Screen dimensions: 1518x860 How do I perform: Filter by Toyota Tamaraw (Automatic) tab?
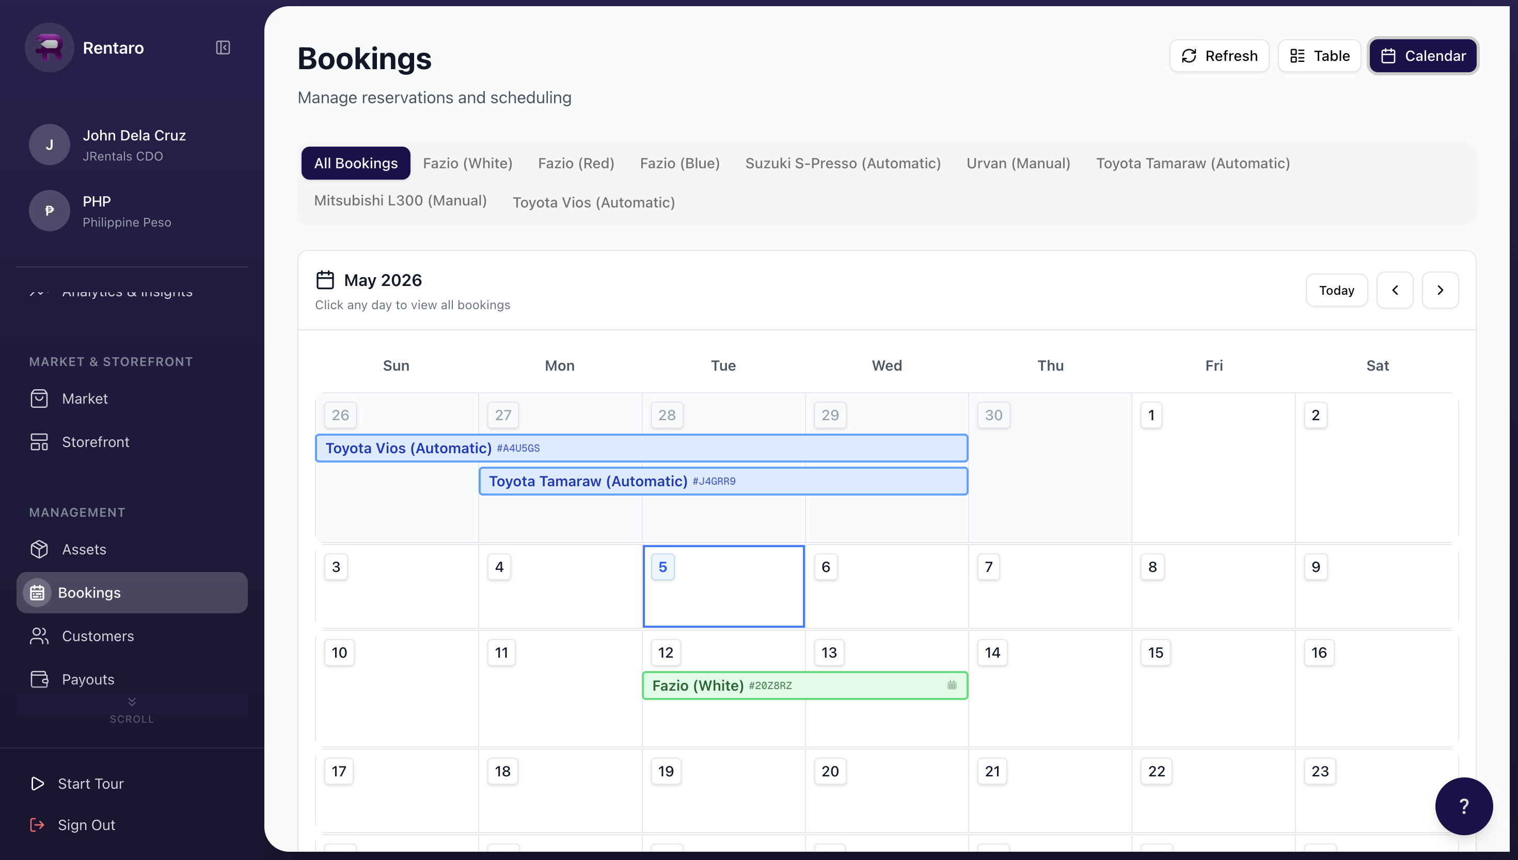pos(1193,163)
